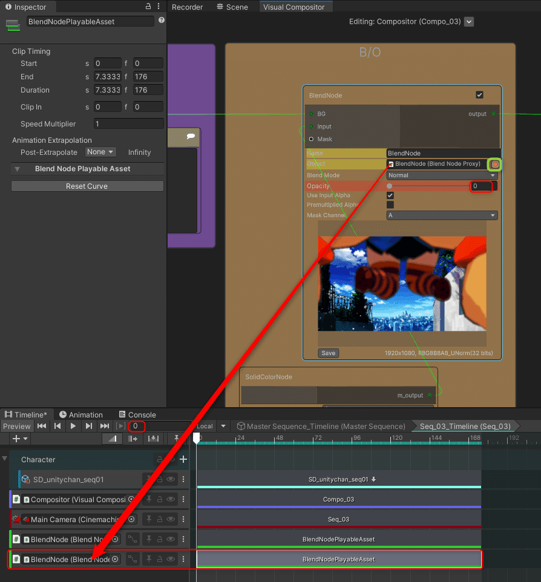Pin the Compositor track
Viewport: 541px width, 582px height.
[x=149, y=499]
